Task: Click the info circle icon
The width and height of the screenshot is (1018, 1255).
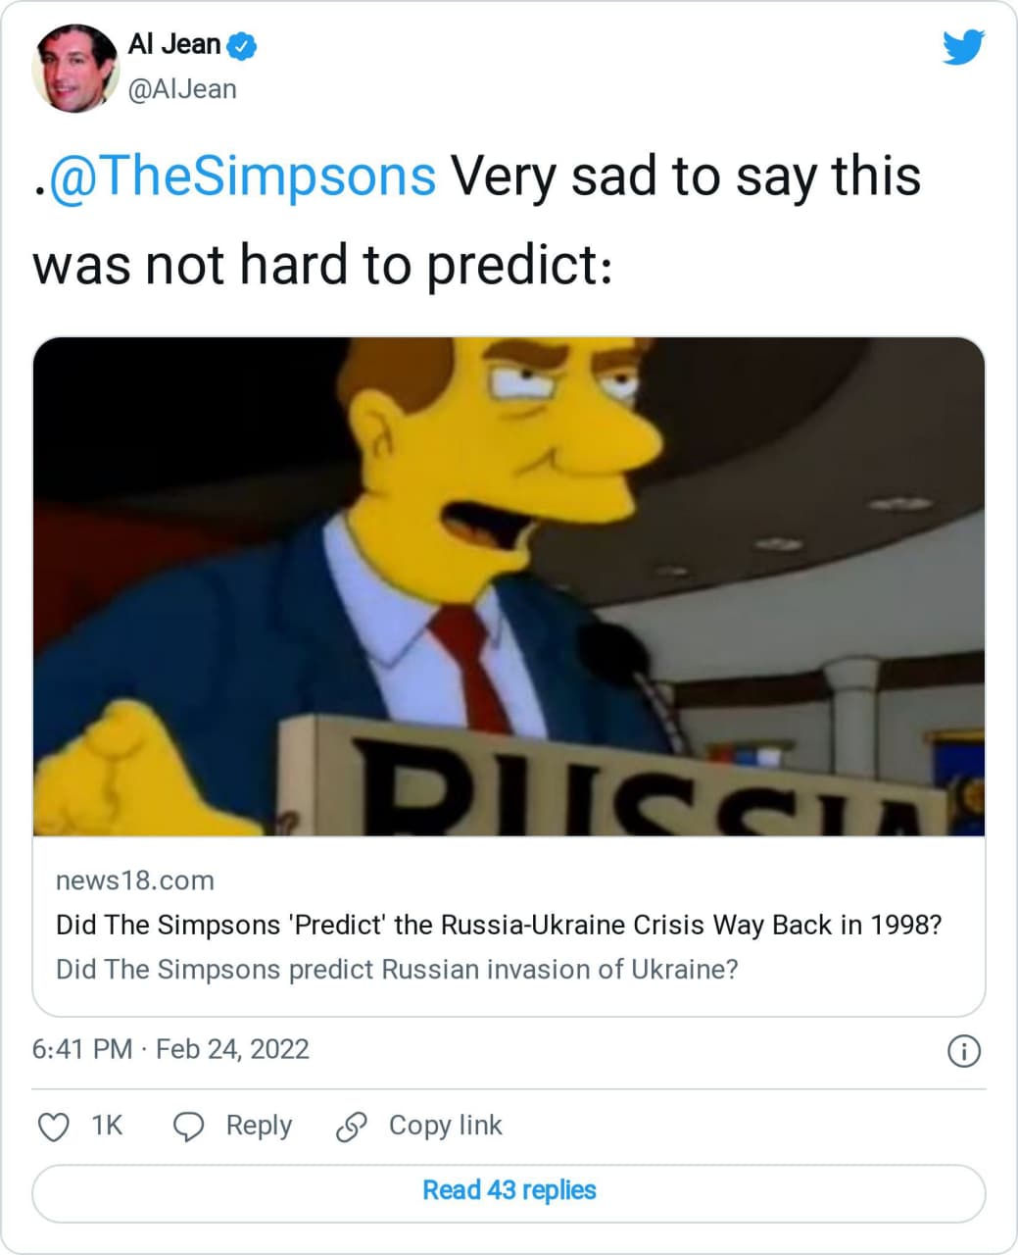Action: coord(963,1051)
